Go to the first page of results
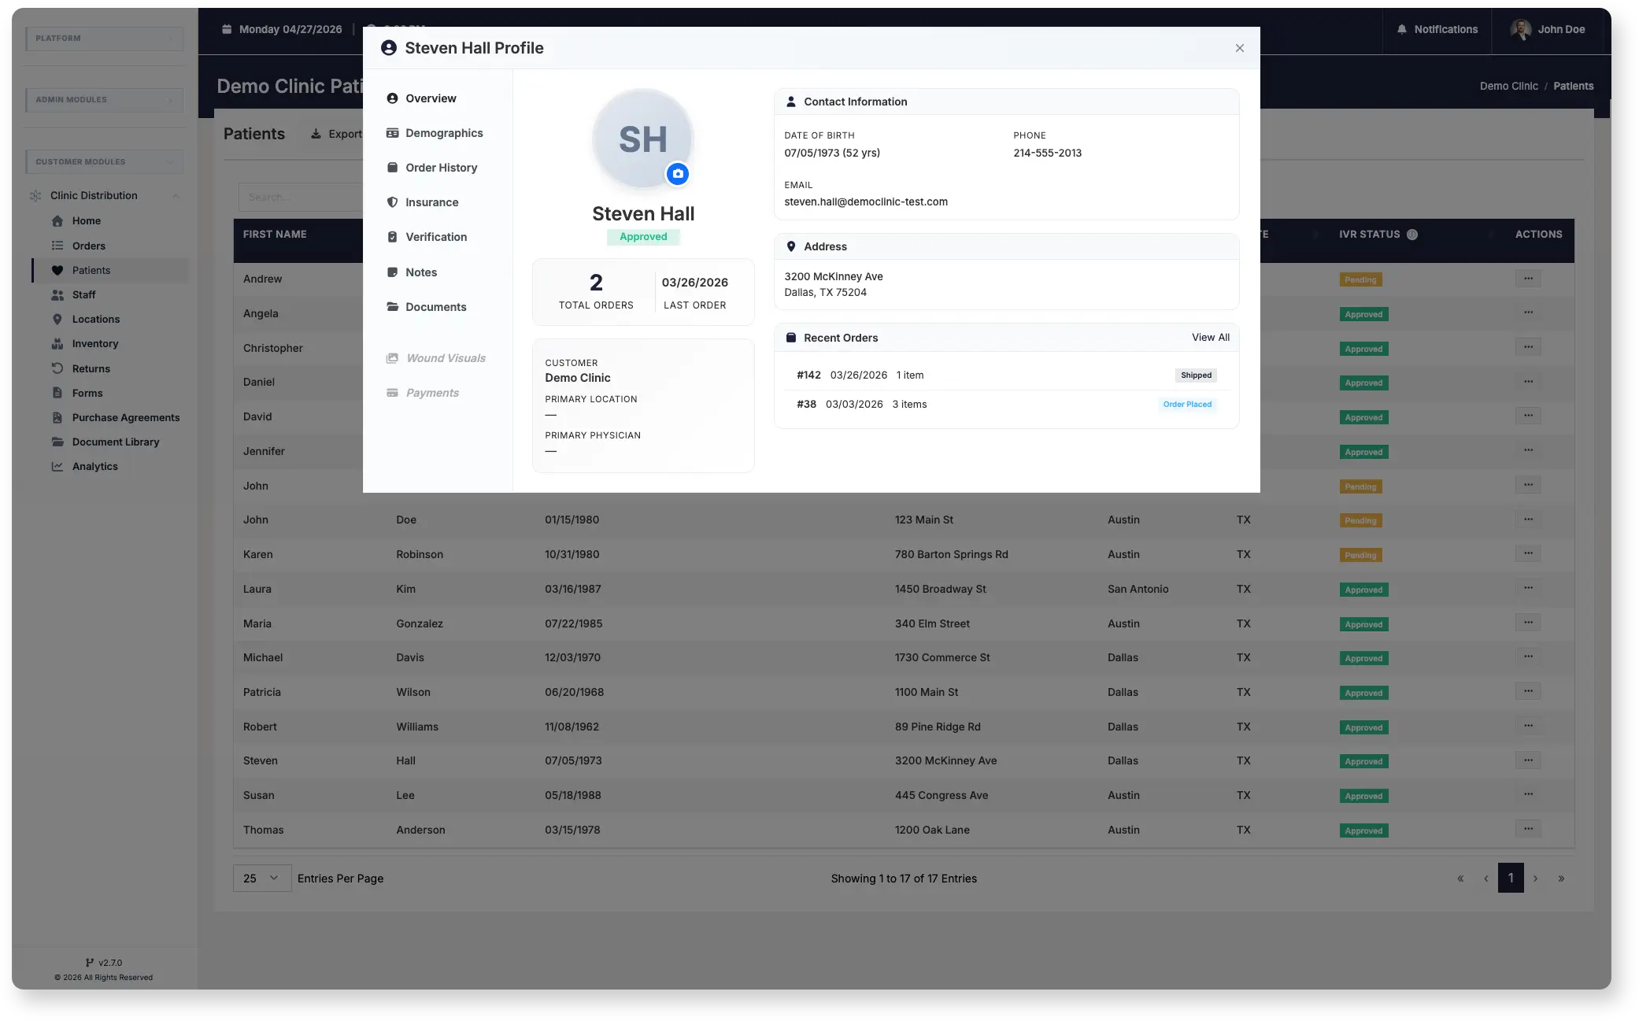Viewport: 1639px width, 1021px height. click(x=1460, y=879)
